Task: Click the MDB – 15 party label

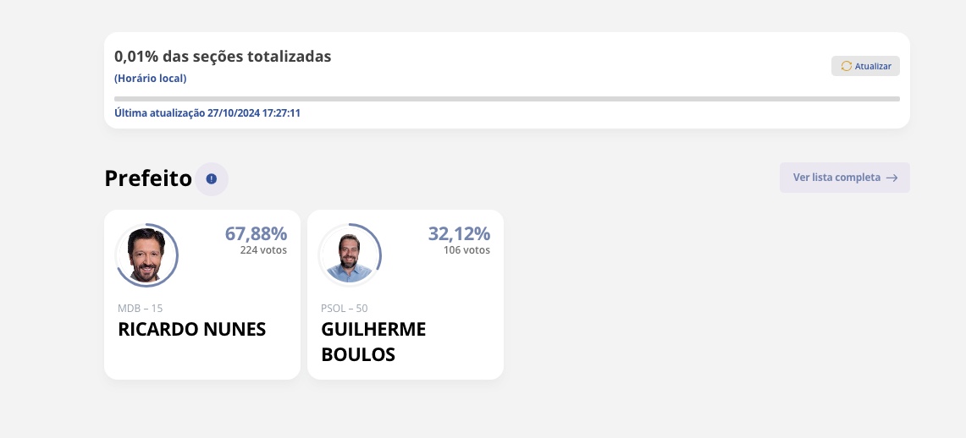Action: 140,309
